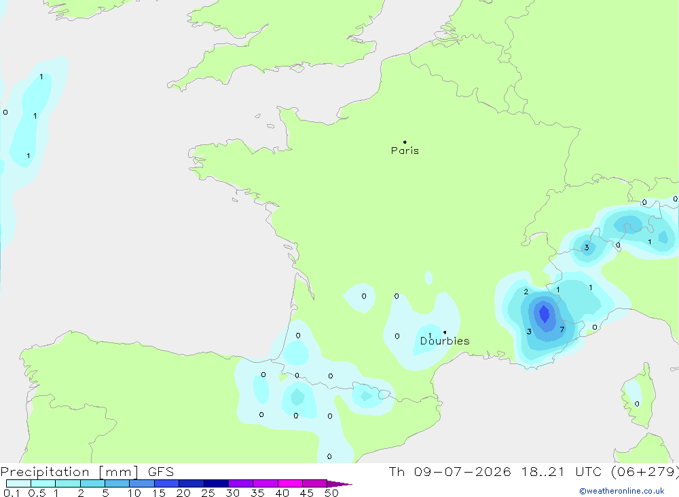Click the Paris city label
The width and height of the screenshot is (679, 497).
coord(405,151)
